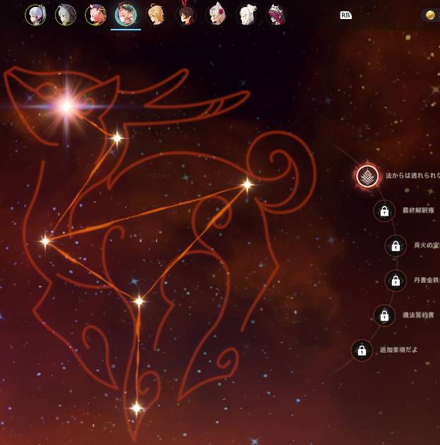Select the pink-haired cat-eared Diona portrait
This screenshot has height=445, width=440.
[x=96, y=15]
